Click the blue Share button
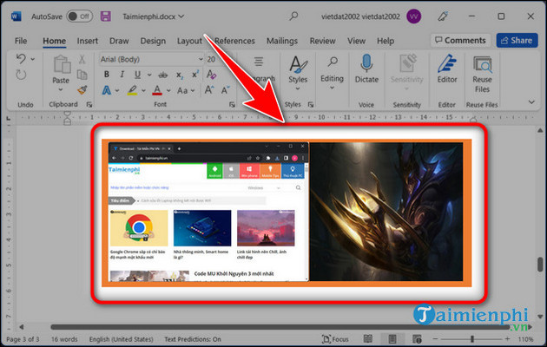This screenshot has height=347, width=547. (517, 41)
